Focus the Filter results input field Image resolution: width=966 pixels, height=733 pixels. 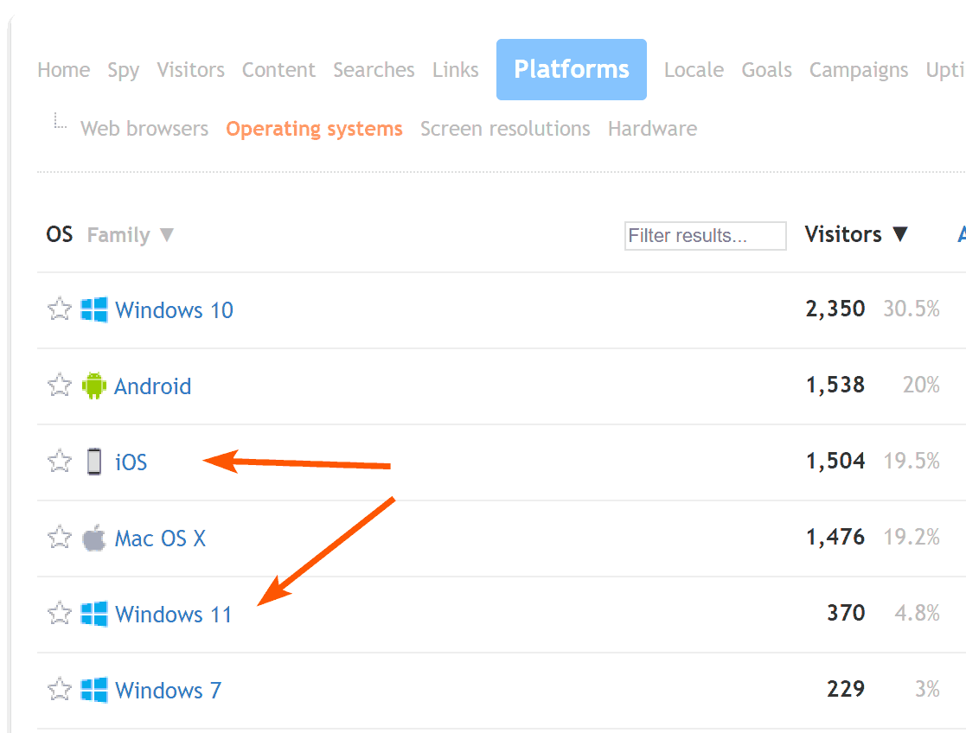[x=705, y=236]
